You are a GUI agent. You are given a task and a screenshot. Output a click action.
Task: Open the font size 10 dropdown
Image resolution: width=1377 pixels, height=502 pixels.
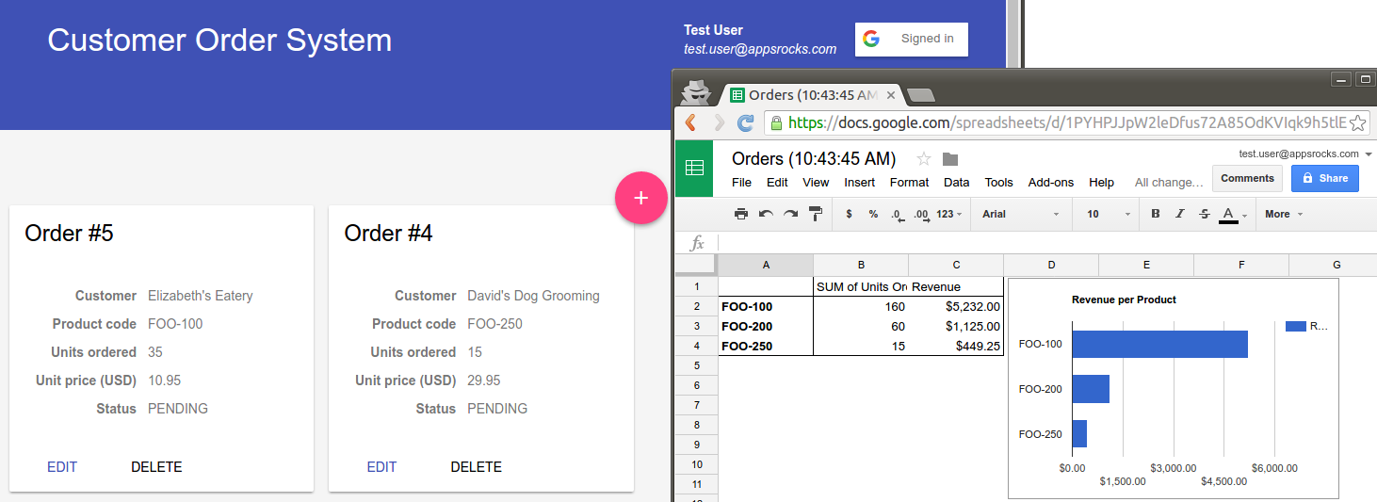pos(1108,214)
